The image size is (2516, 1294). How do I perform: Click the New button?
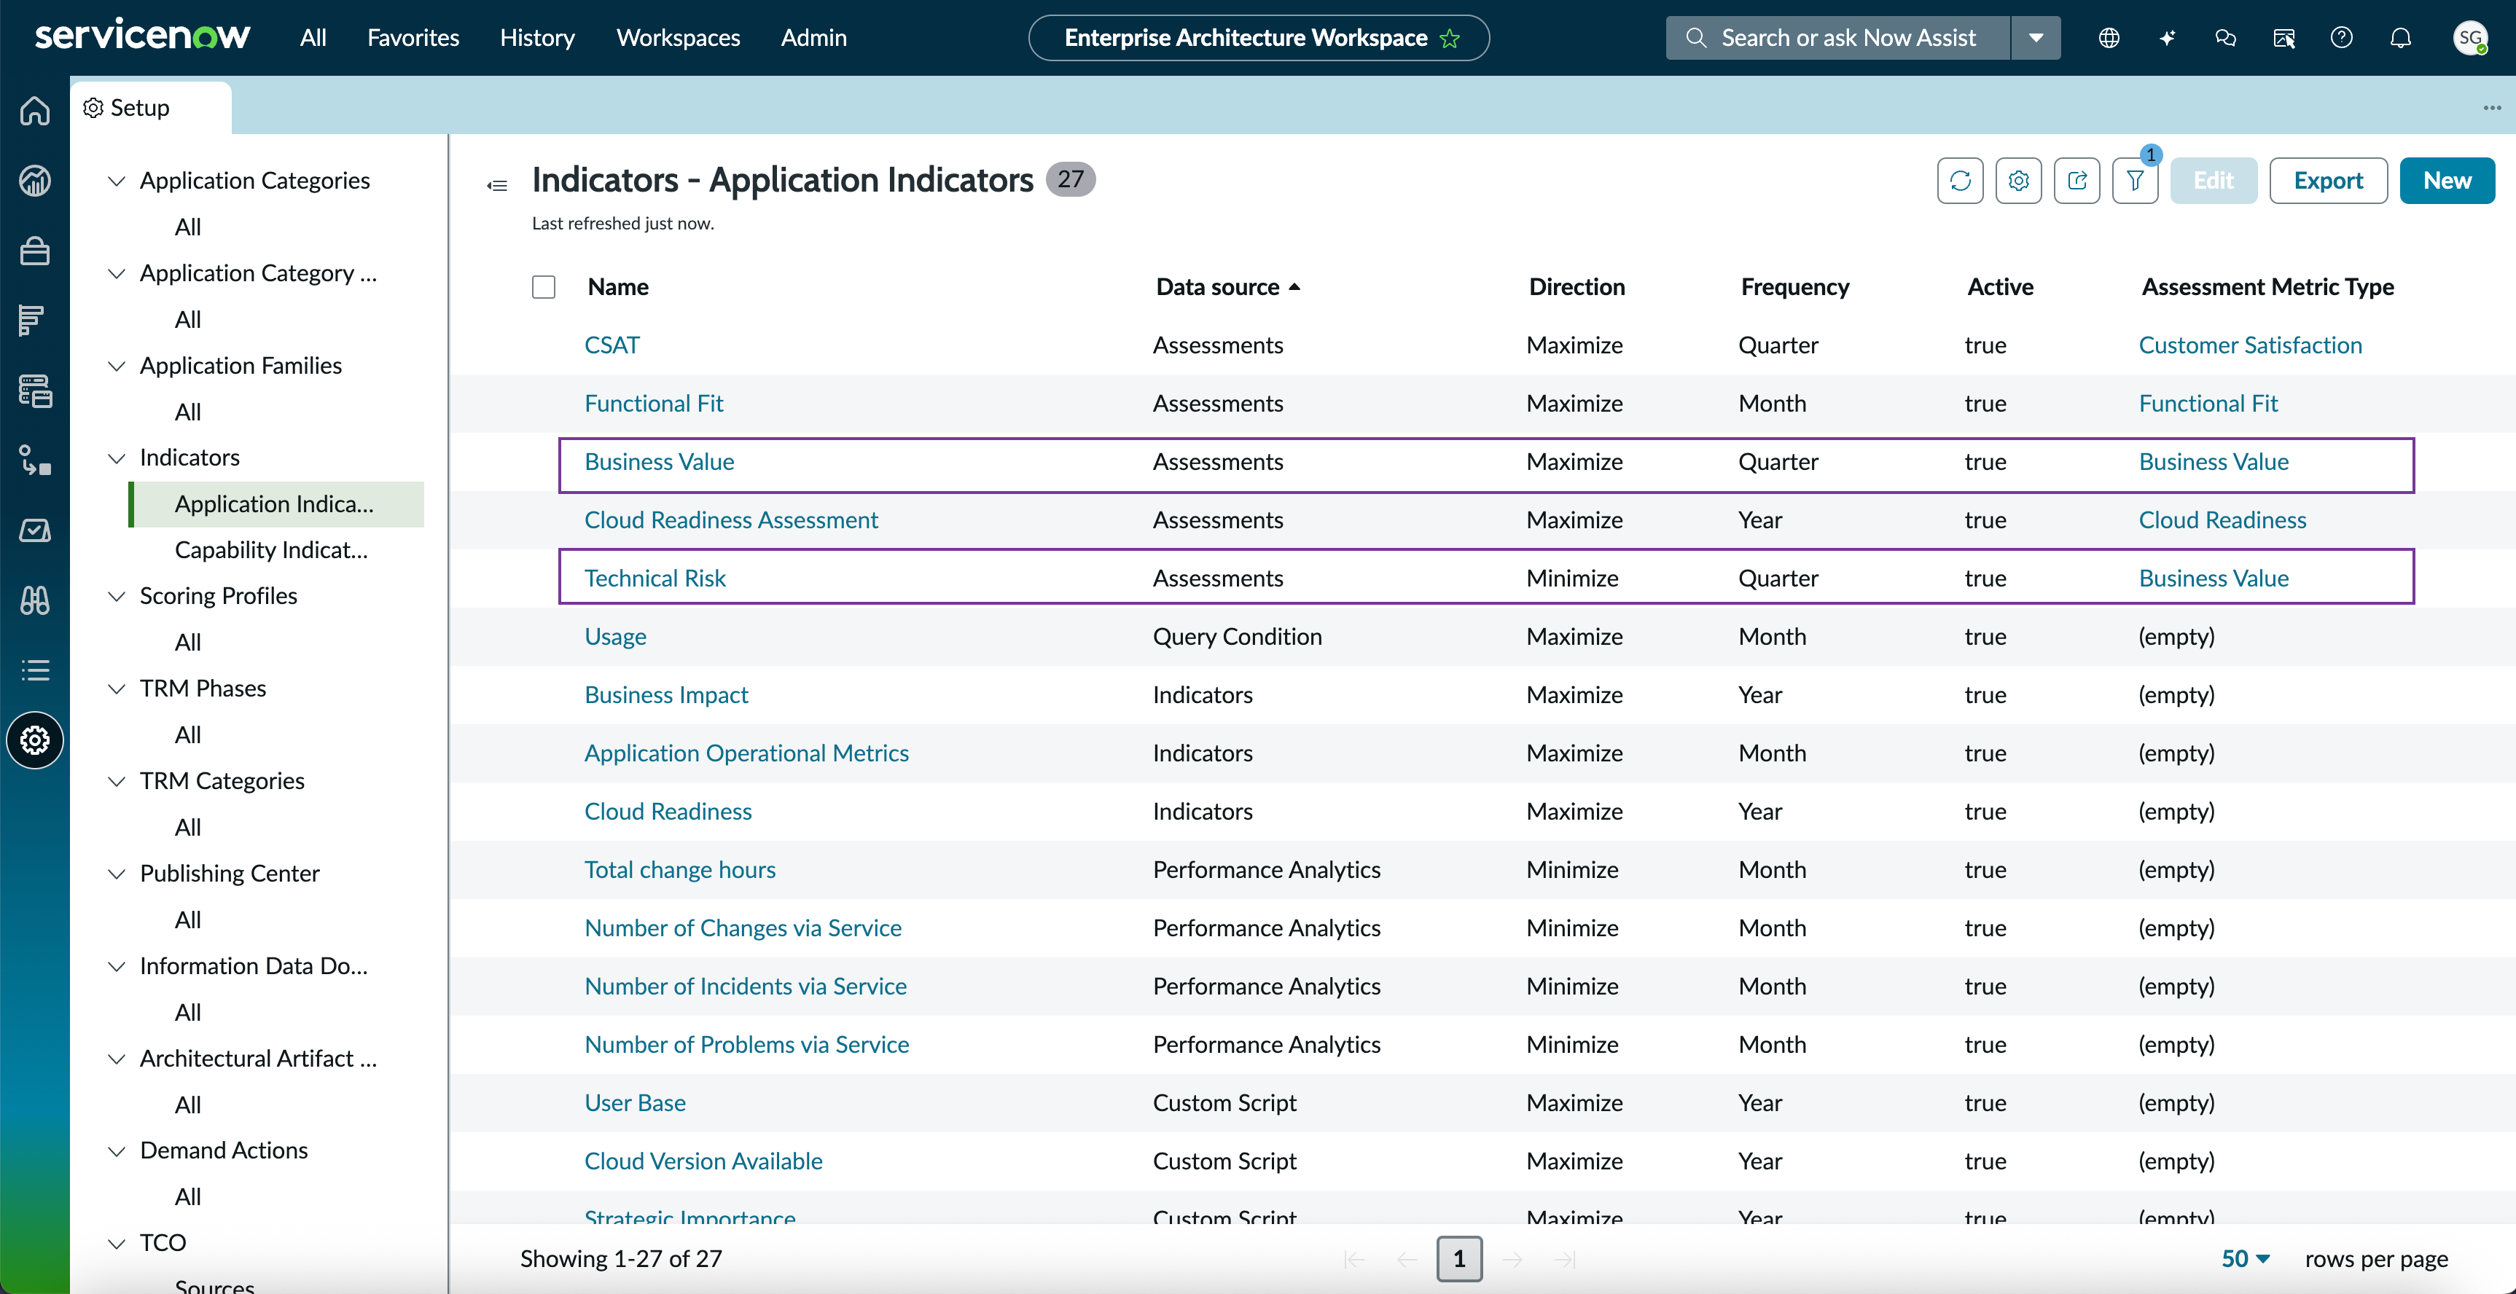(2447, 181)
